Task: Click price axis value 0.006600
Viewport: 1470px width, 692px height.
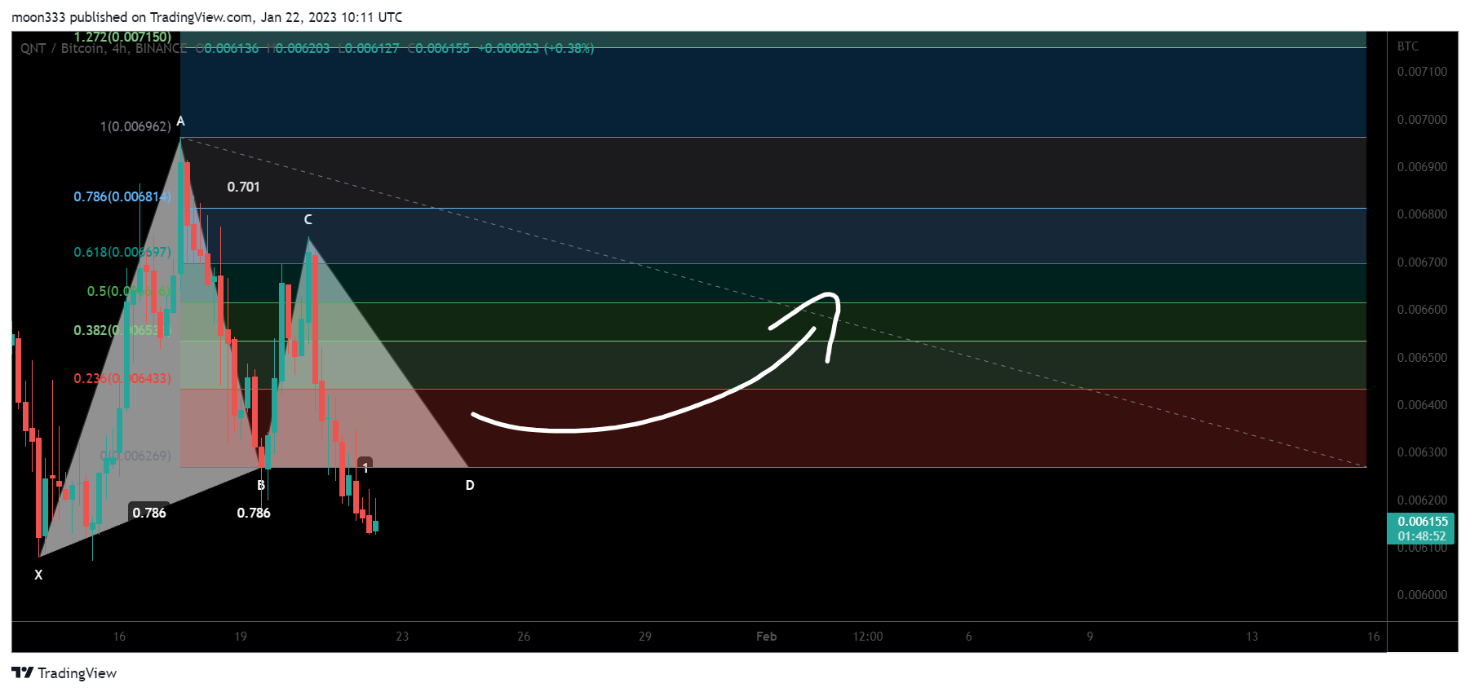Action: pyautogui.click(x=1422, y=310)
